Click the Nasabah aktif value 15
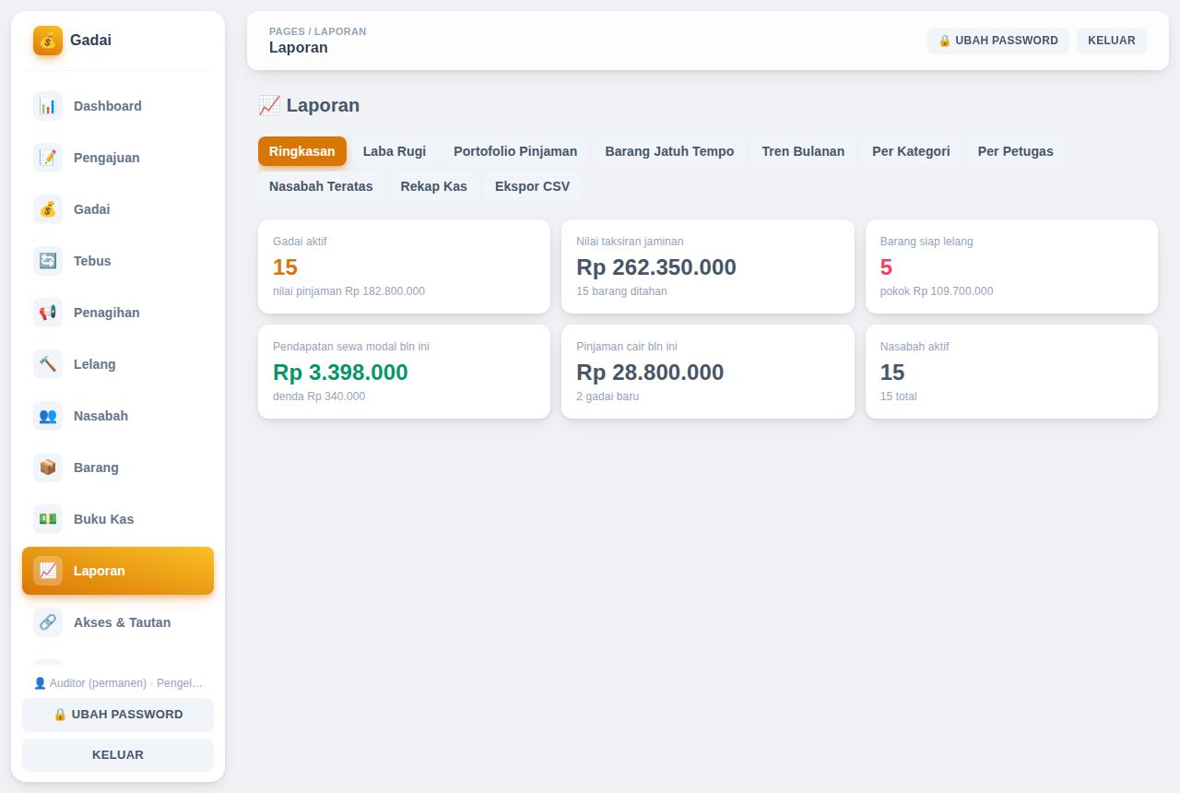The height and width of the screenshot is (793, 1180). [892, 373]
